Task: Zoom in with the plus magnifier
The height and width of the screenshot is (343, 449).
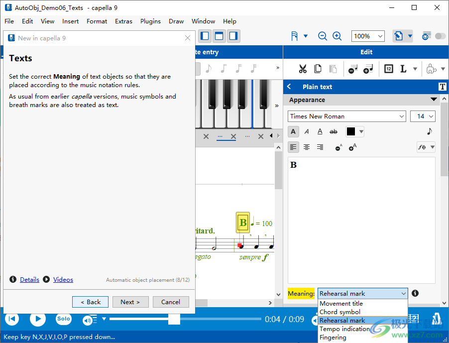Action: [337, 36]
